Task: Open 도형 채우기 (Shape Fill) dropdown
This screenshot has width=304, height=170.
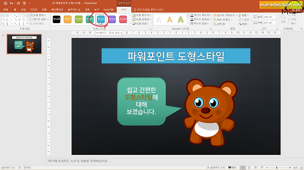Action: pyautogui.click(x=142, y=15)
